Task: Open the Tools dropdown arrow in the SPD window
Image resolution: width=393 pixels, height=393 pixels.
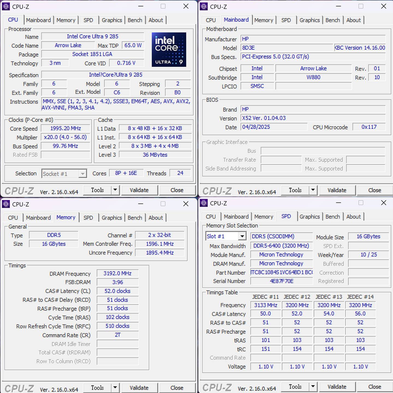Action: coord(313,387)
